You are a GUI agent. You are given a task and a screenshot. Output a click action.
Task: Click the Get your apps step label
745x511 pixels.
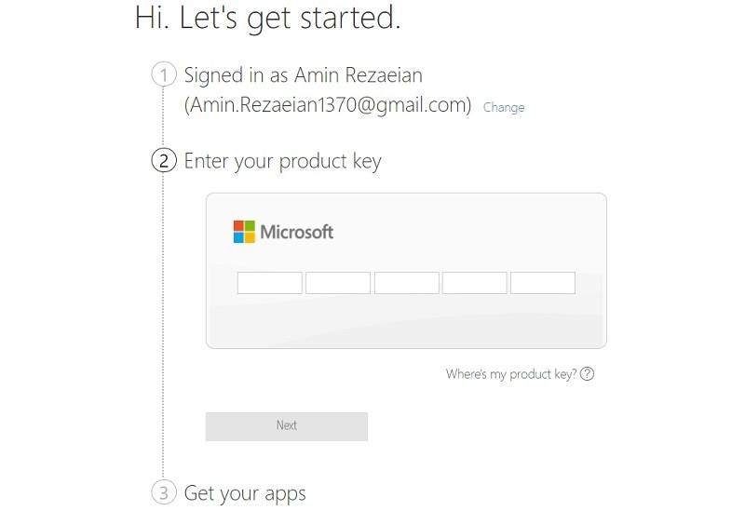[245, 492]
